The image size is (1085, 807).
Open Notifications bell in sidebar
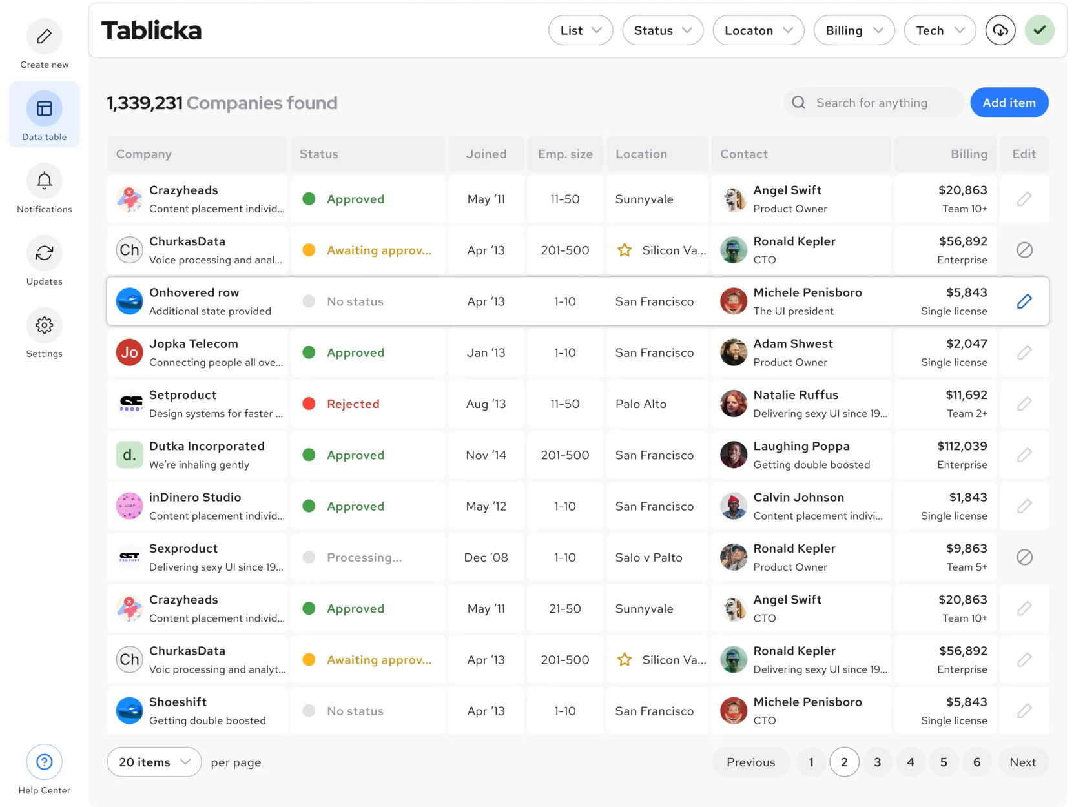(x=44, y=181)
